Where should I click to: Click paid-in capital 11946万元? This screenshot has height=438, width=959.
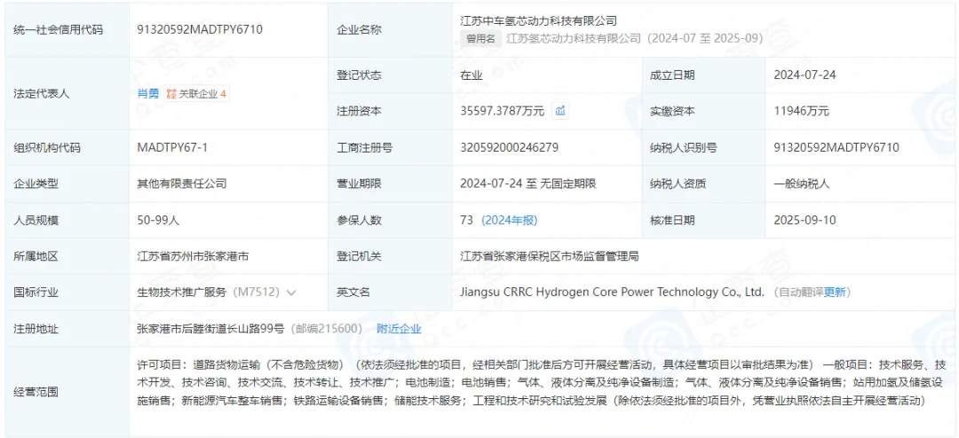(801, 111)
